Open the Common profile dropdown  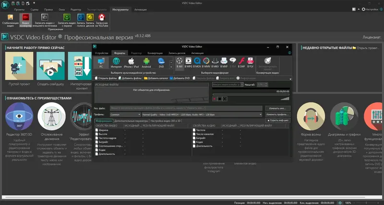125,114
